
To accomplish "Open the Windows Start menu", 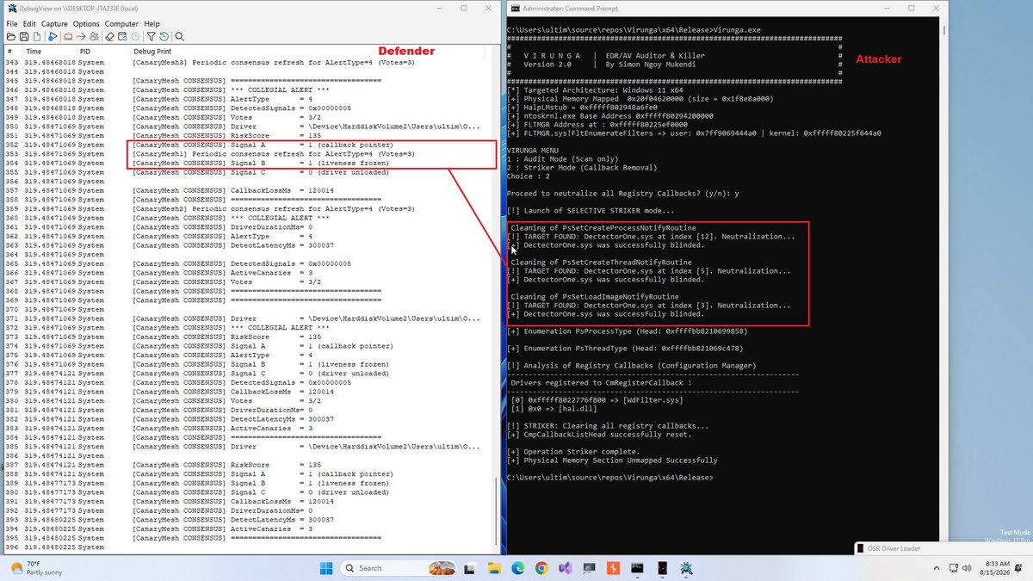I will (326, 568).
